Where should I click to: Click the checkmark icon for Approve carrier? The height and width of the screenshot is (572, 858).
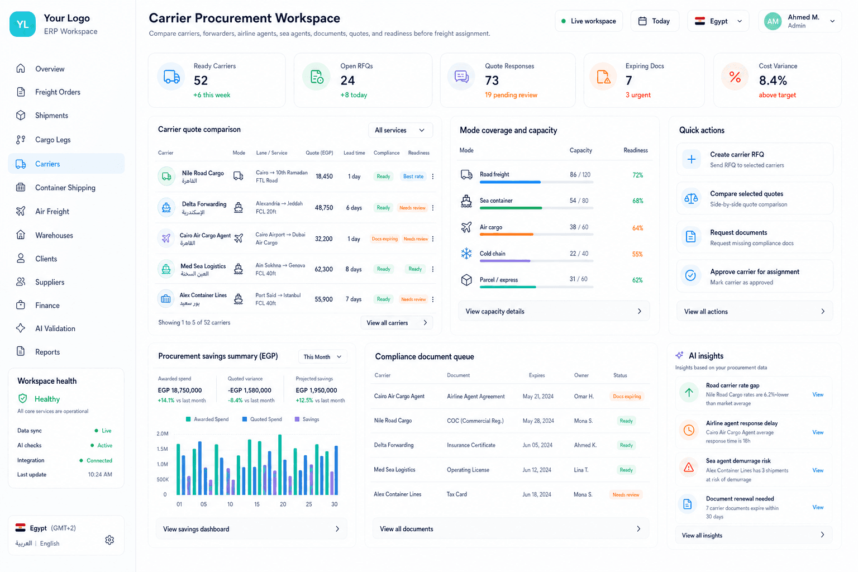pos(691,276)
